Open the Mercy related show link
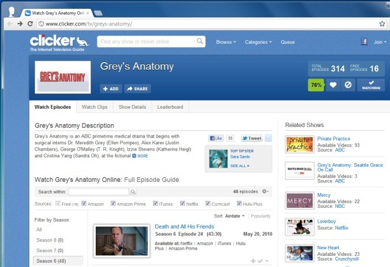Image resolution: width=390 pixels, height=267 pixels. click(324, 195)
